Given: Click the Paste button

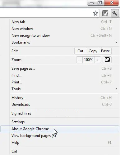Looking at the screenshot, I should (x=105, y=51).
